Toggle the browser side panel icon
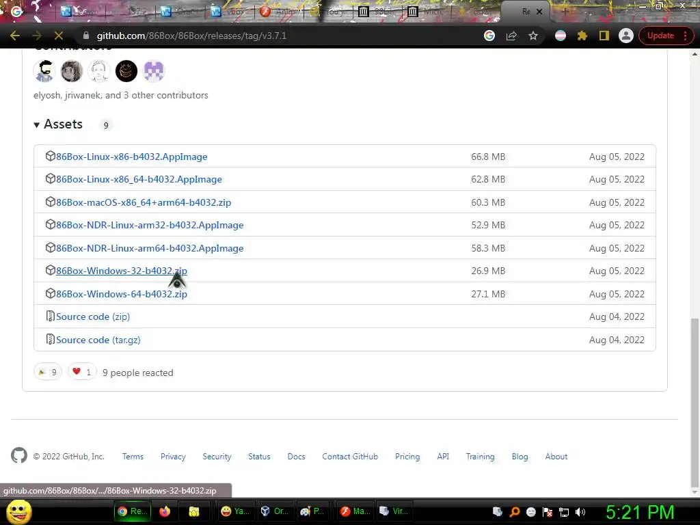 click(604, 36)
